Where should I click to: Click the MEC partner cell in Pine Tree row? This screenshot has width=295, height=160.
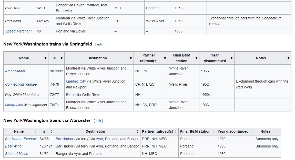(129, 8)
